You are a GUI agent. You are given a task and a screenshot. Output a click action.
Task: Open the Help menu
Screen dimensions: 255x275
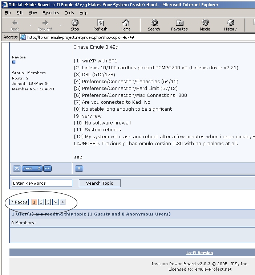(x=84, y=13)
